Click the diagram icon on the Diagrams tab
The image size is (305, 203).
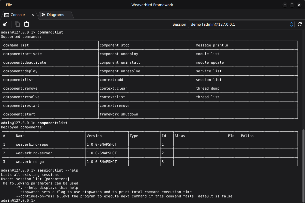point(43,14)
